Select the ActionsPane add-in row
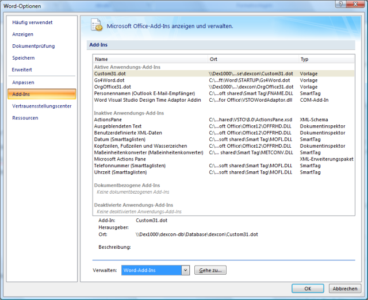 [224, 120]
